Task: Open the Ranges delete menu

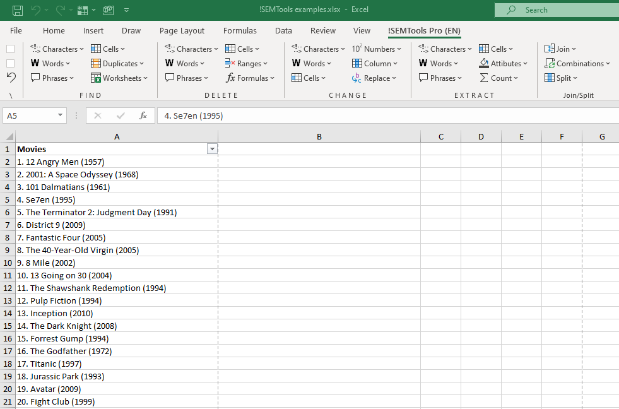Action: pyautogui.click(x=246, y=64)
